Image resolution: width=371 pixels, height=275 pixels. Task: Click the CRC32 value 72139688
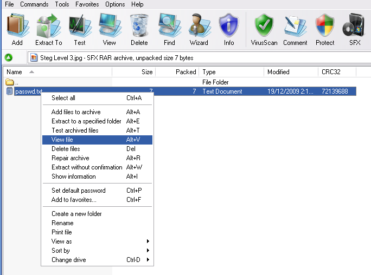tap(335, 91)
